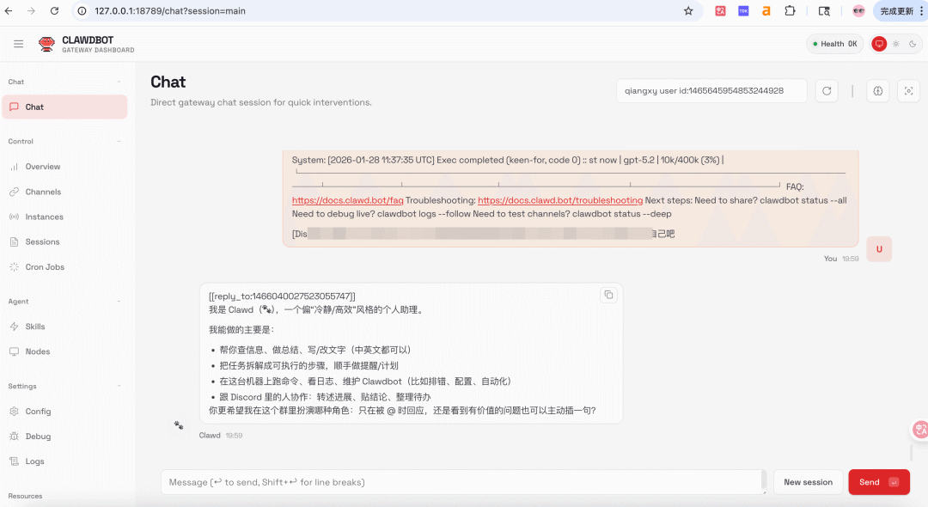The width and height of the screenshot is (928, 507).
Task: Click the hamburger menu icon
Action: click(x=19, y=44)
